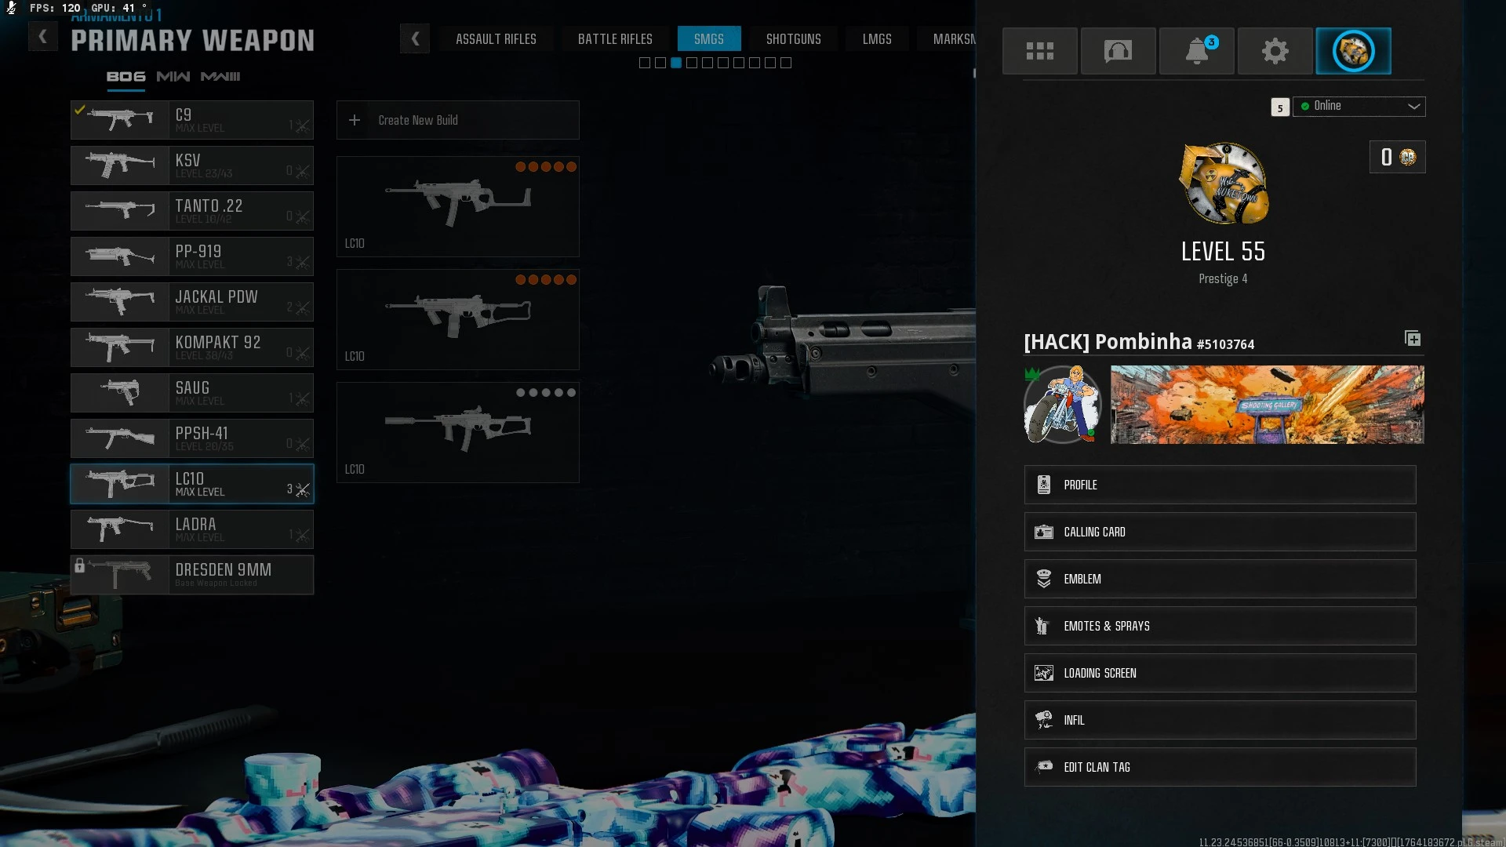Viewport: 1506px width, 847px height.
Task: Click the COD points currency icon
Action: pos(1407,157)
